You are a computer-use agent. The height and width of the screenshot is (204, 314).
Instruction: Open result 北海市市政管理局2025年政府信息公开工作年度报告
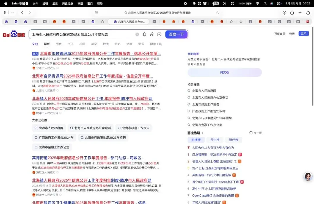pos(100,54)
